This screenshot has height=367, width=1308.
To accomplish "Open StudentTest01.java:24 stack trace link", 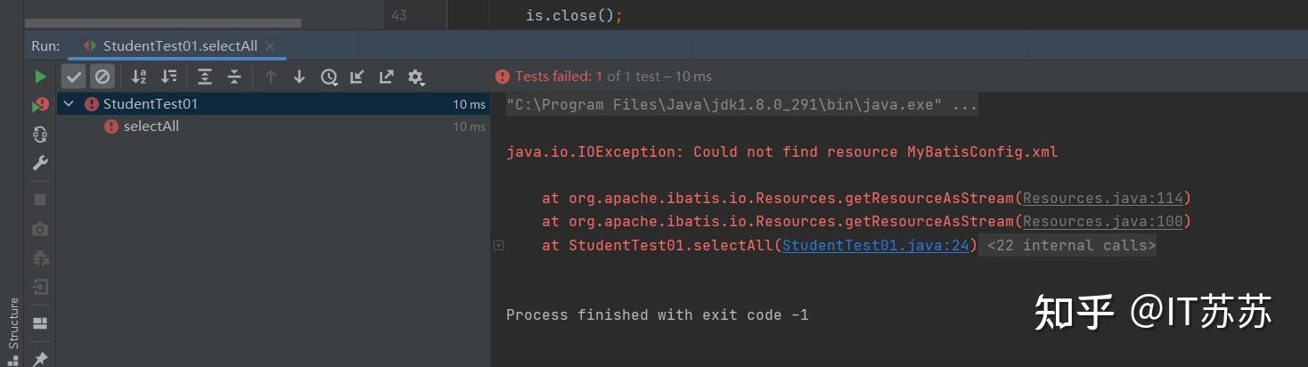I will [x=875, y=245].
